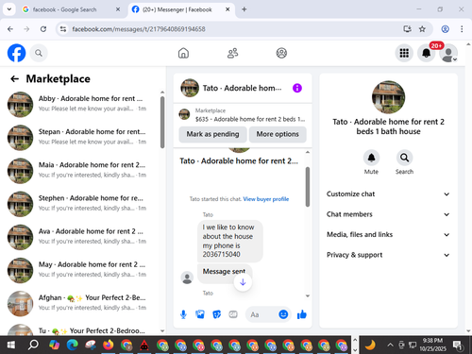Viewport: 472px width, 354px height.
Task: Expand Privacy & support section
Action: point(388,255)
